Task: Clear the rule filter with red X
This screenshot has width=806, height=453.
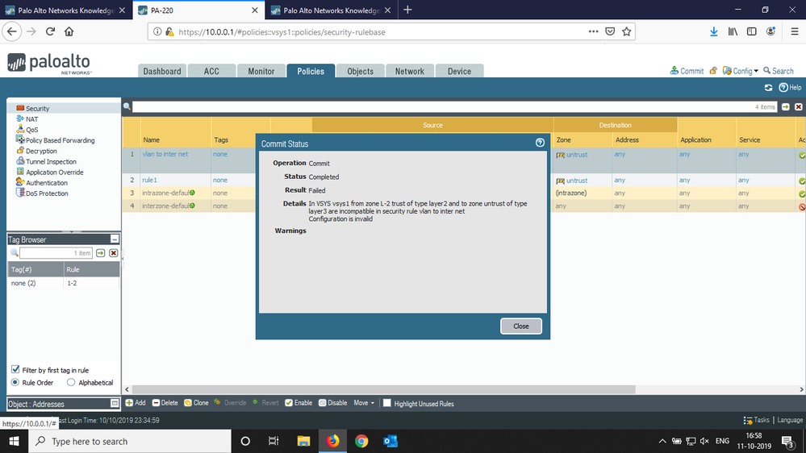Action: coord(798,107)
